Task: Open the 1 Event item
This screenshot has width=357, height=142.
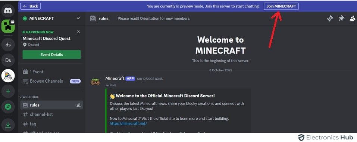Action: 52,72
